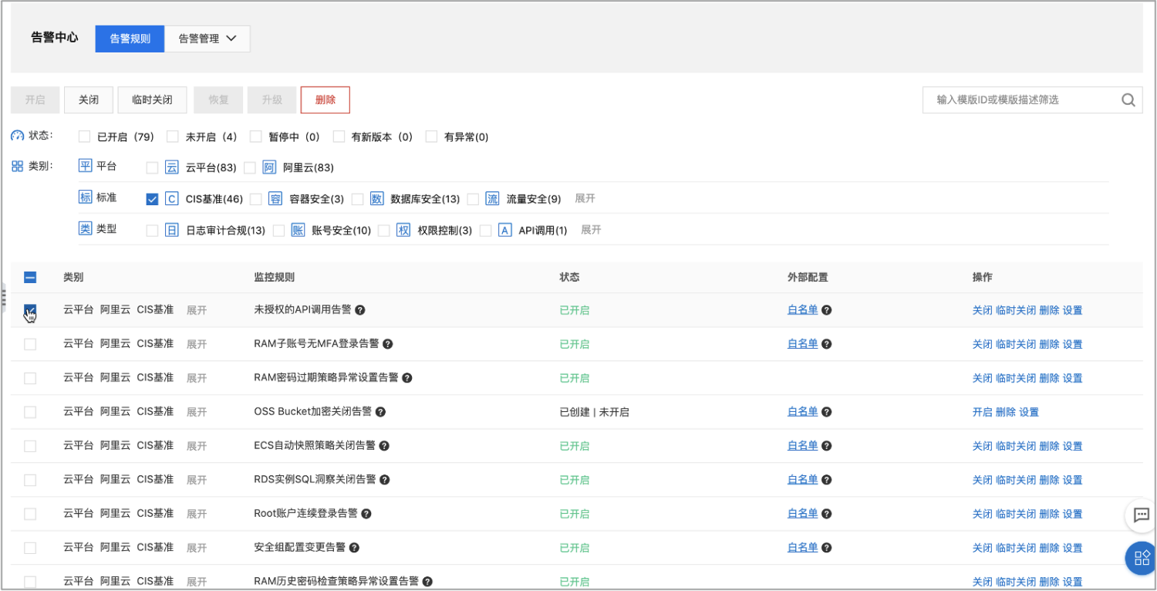
Task: Click help icon beside OSS Bucket加密关闭告警
Action: tap(380, 412)
